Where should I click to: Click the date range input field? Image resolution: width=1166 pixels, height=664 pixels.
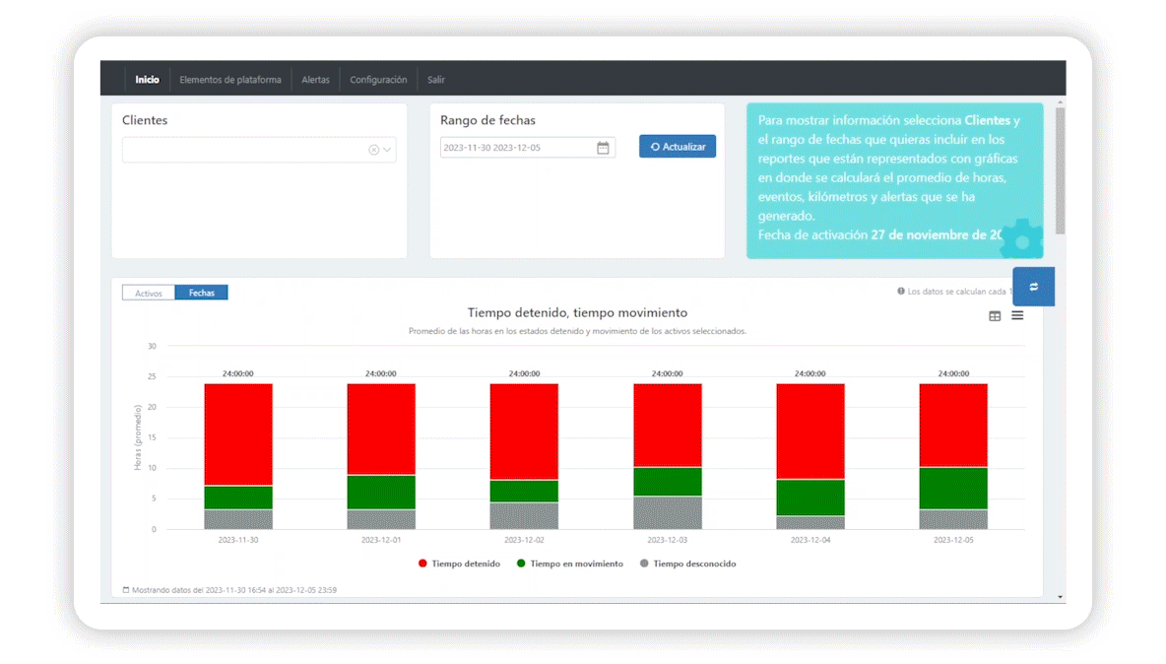(x=527, y=147)
